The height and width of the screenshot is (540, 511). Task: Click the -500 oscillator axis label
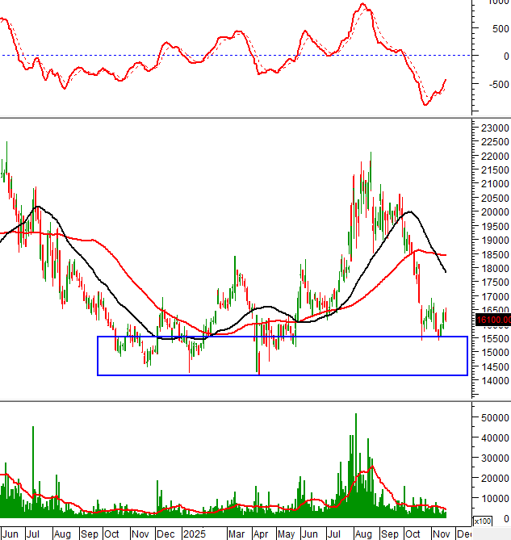pos(496,85)
